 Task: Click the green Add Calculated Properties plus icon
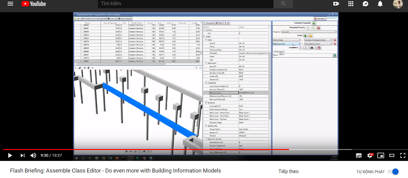314,23
